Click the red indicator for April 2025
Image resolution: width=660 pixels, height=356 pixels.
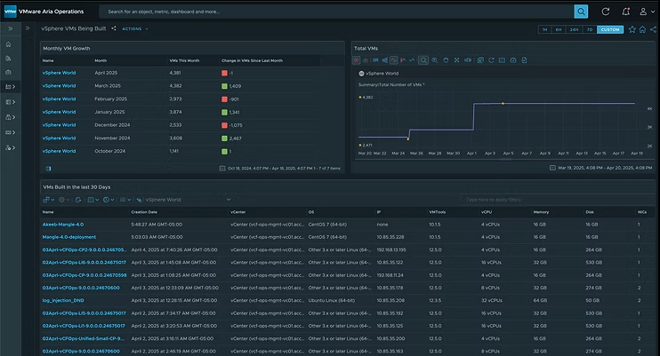(x=224, y=73)
